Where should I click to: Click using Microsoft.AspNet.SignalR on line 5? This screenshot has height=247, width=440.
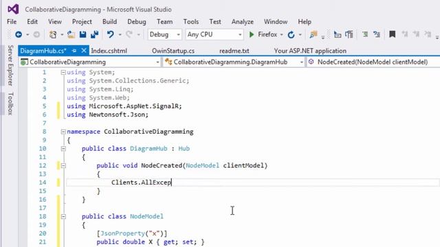(124, 106)
